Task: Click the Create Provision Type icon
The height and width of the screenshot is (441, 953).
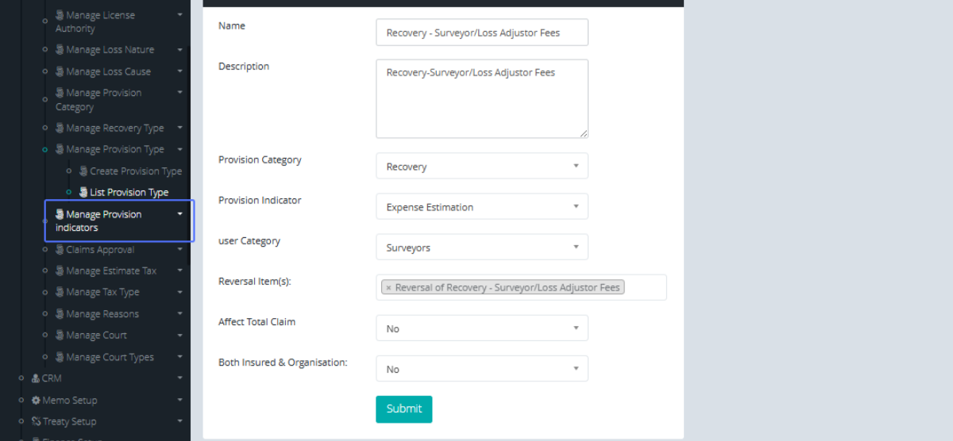Action: [x=83, y=171]
